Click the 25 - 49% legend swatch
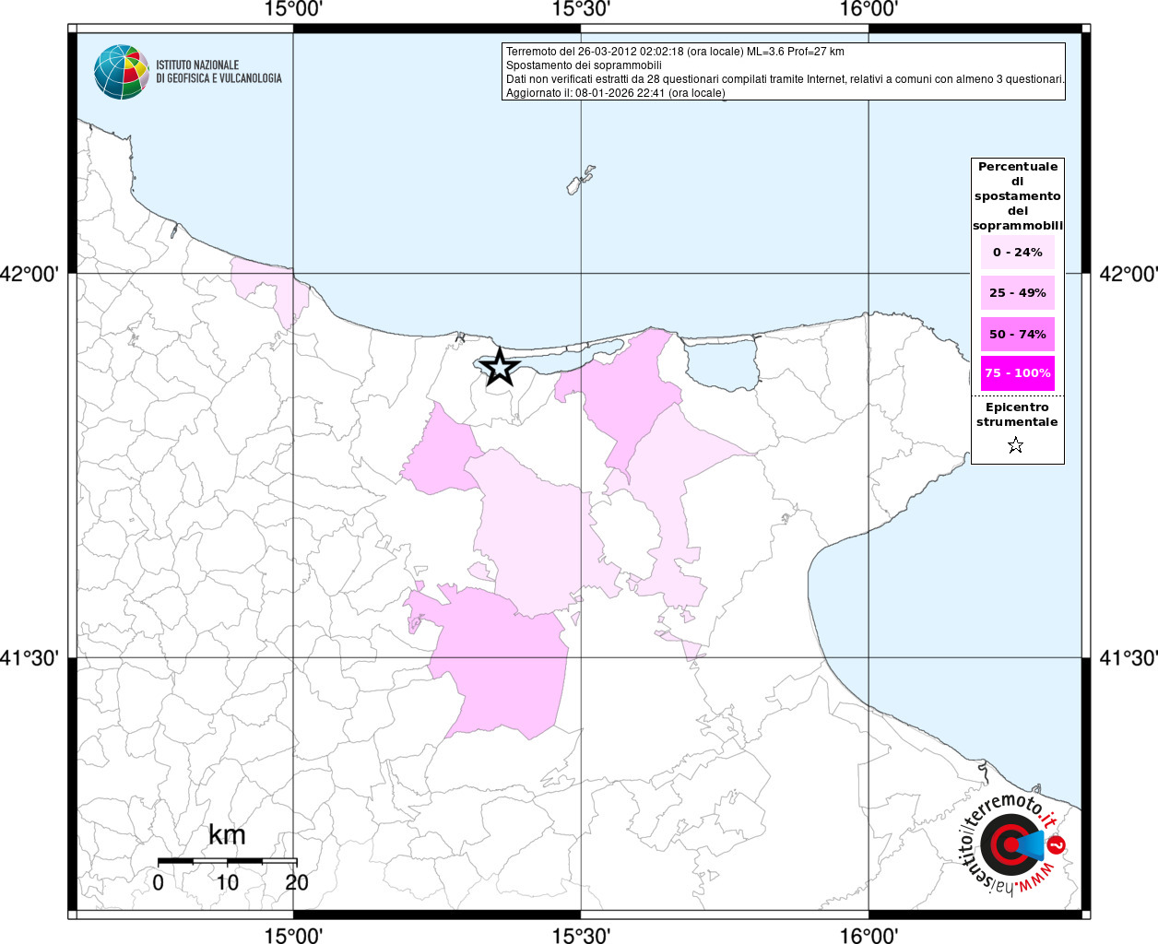The height and width of the screenshot is (944, 1158). (x=1018, y=293)
